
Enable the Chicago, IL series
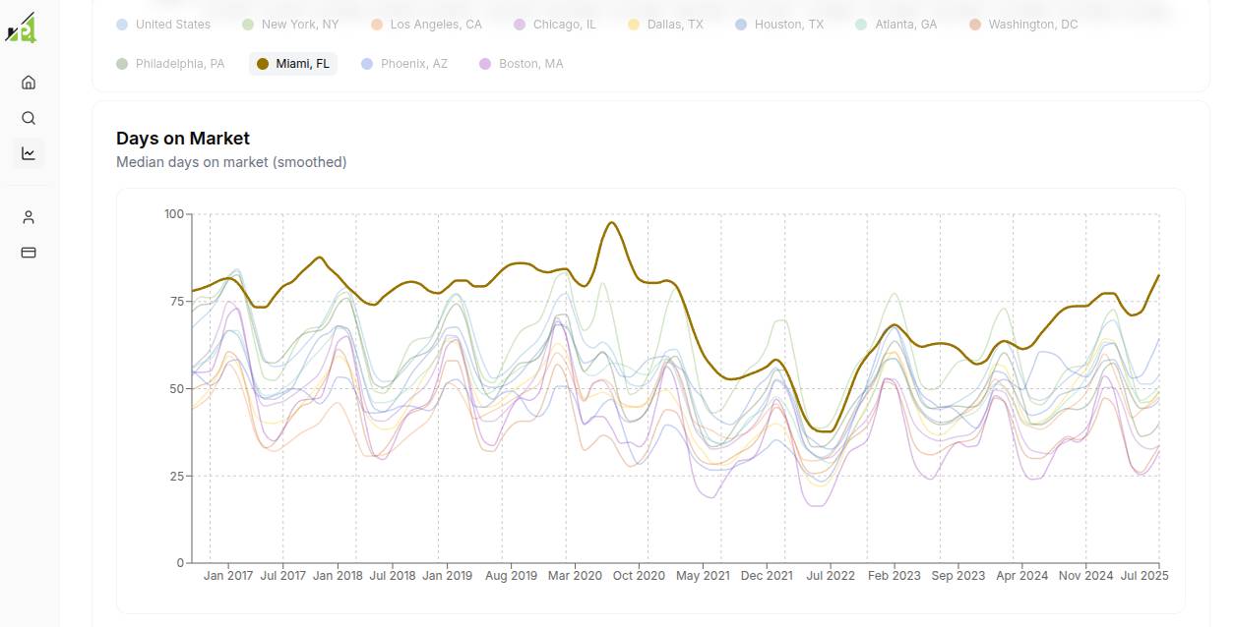(x=555, y=25)
